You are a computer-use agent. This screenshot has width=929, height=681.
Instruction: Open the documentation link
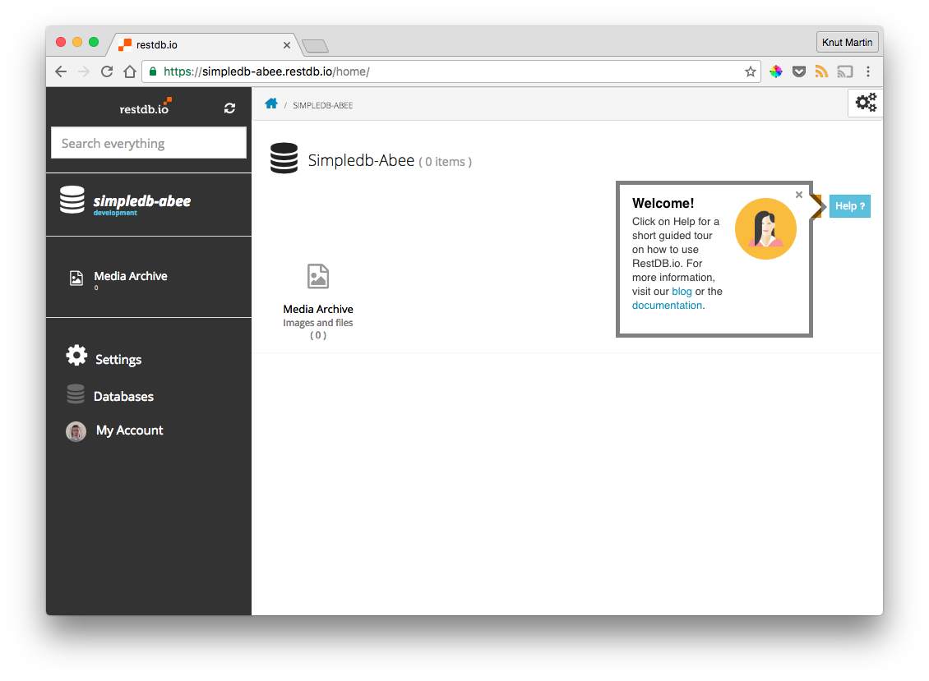coord(667,306)
